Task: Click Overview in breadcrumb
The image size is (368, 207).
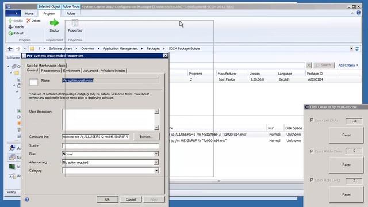Action: point(87,48)
